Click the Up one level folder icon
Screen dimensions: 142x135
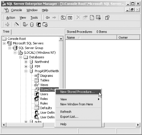point(63,18)
